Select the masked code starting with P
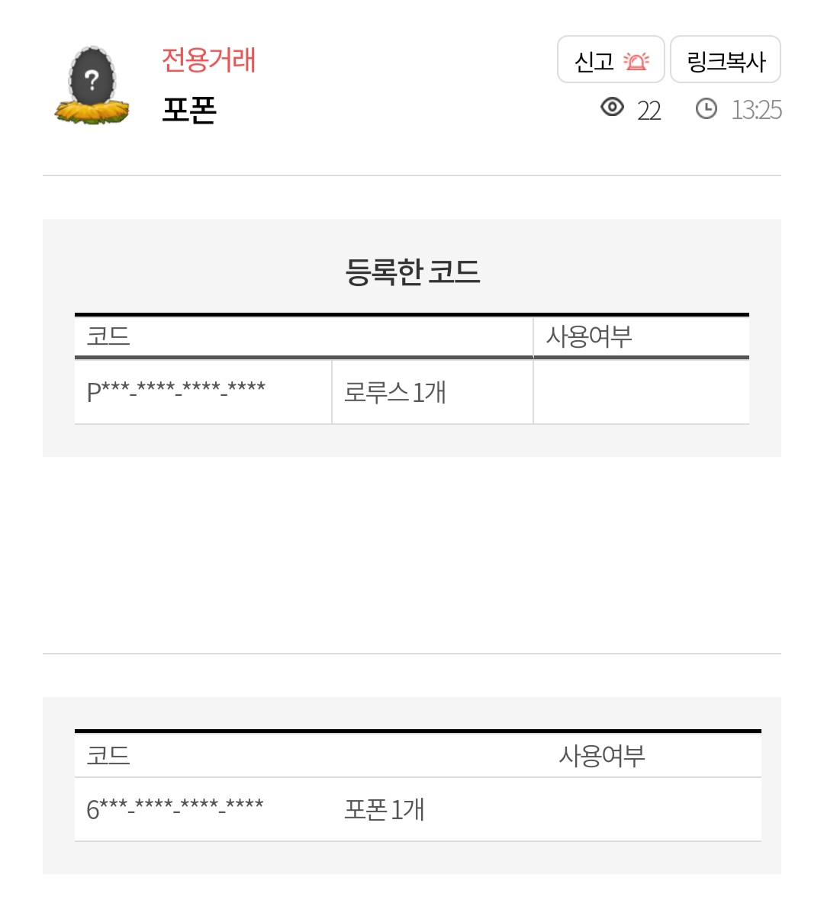Viewport: 824px width, 900px height. pos(176,391)
